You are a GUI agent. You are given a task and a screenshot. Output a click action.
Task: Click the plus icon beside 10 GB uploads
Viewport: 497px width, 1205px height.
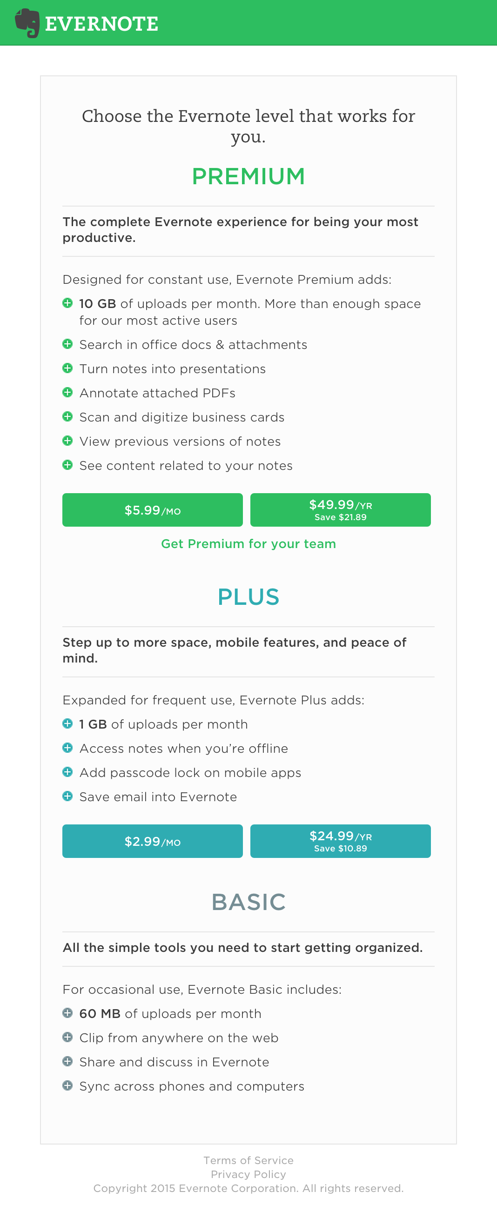coord(67,303)
